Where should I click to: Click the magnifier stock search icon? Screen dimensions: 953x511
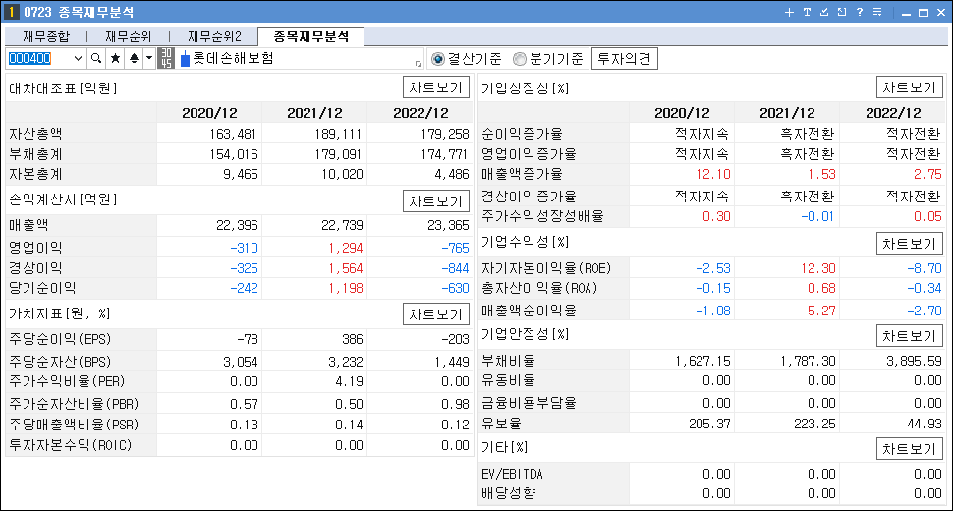pyautogui.click(x=96, y=58)
